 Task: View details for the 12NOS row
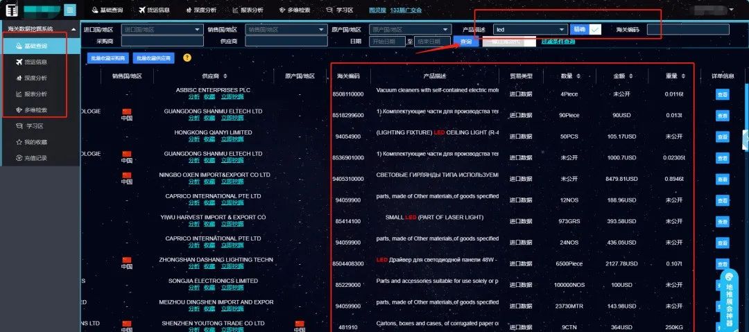tap(722, 200)
